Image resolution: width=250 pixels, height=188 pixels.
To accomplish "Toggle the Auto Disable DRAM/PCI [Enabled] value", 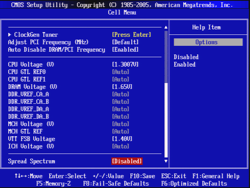I will [125, 50].
